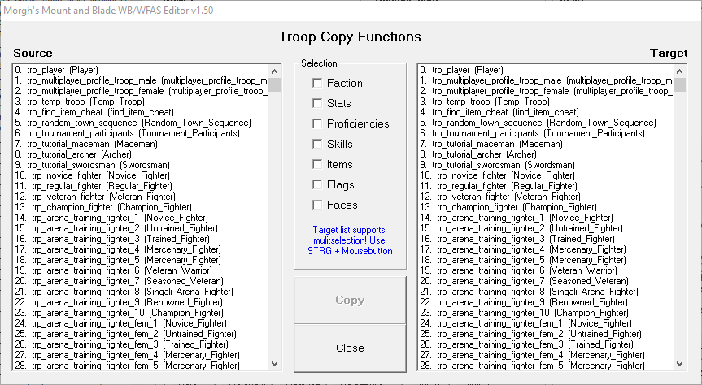The height and width of the screenshot is (385, 702).
Task: Select trp_arena_training_fighter_2 in Target list
Action: tap(546, 228)
